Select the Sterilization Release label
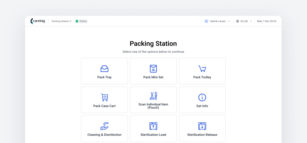 click(202, 135)
